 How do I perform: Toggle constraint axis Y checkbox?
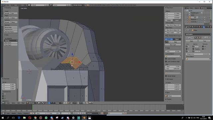[x=3, y=96]
